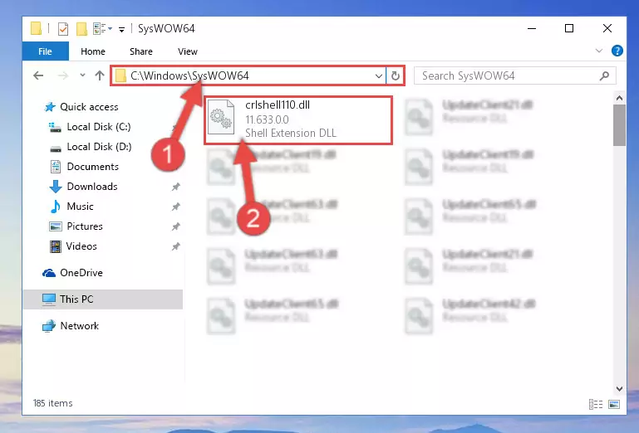Screen dimensions: 639x433
Task: Click the vertical scrollbar thumb
Action: point(619,125)
